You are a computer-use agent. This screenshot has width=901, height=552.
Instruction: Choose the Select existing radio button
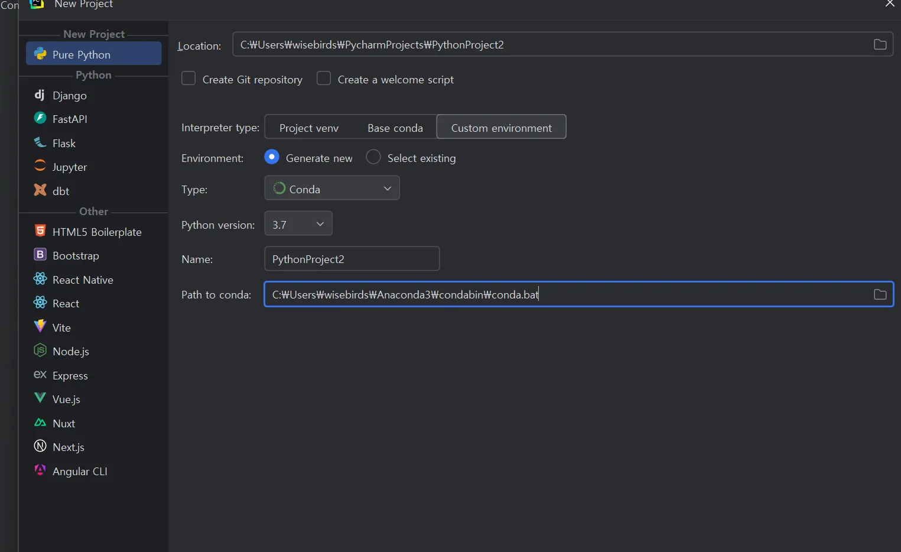click(x=373, y=157)
